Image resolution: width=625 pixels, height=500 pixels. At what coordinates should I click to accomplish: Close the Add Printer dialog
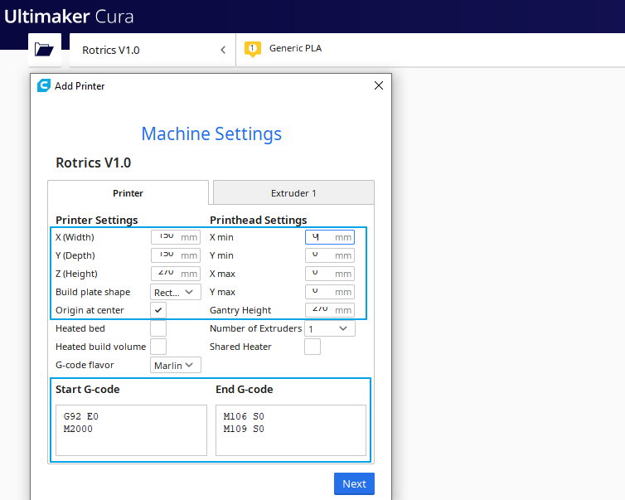pos(379,85)
